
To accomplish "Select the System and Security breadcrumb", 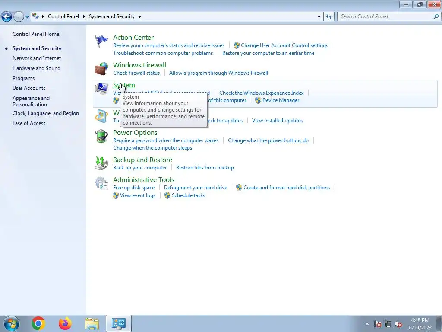I will tap(112, 16).
